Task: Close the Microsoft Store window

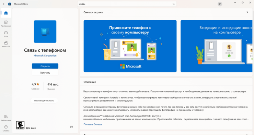Action: (250, 3)
